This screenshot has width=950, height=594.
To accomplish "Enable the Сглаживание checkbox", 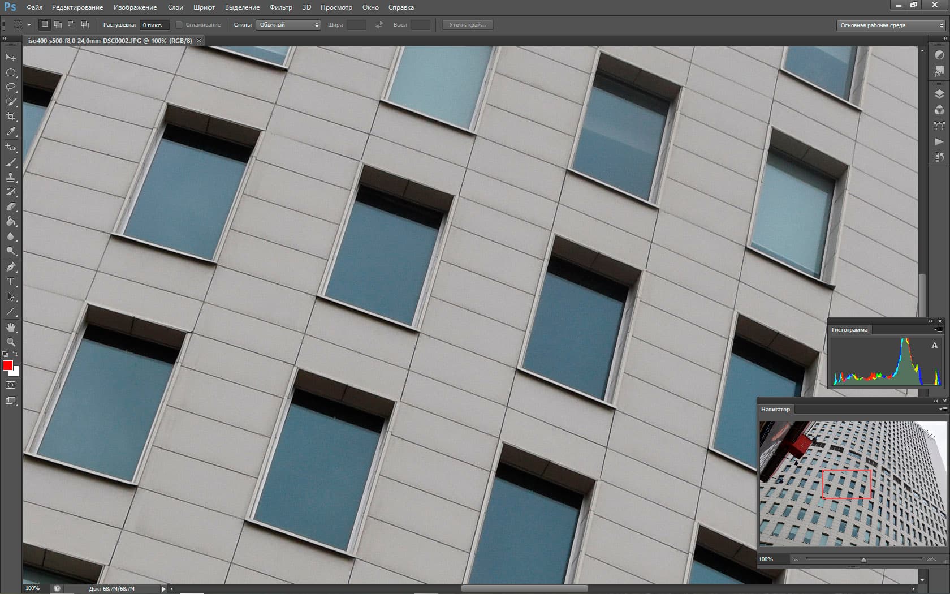I will [179, 25].
